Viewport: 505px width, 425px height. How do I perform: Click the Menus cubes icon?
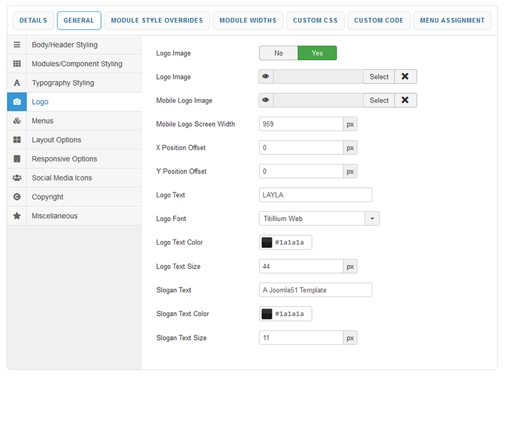point(17,121)
